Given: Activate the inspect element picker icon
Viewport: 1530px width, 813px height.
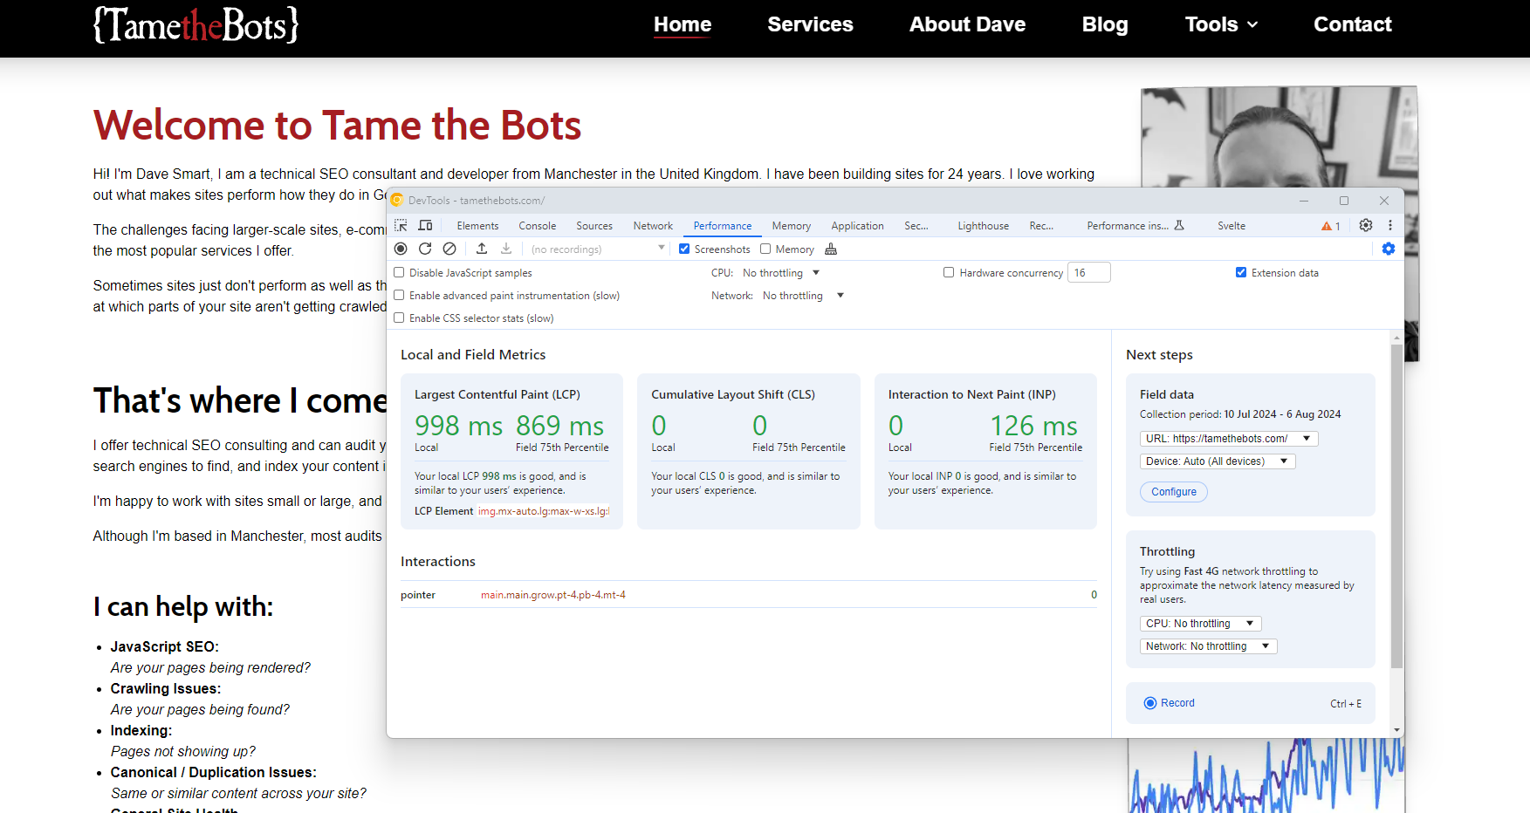Looking at the screenshot, I should click(401, 225).
